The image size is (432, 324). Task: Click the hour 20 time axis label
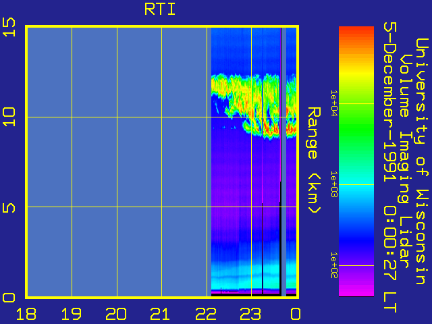[x=116, y=314]
